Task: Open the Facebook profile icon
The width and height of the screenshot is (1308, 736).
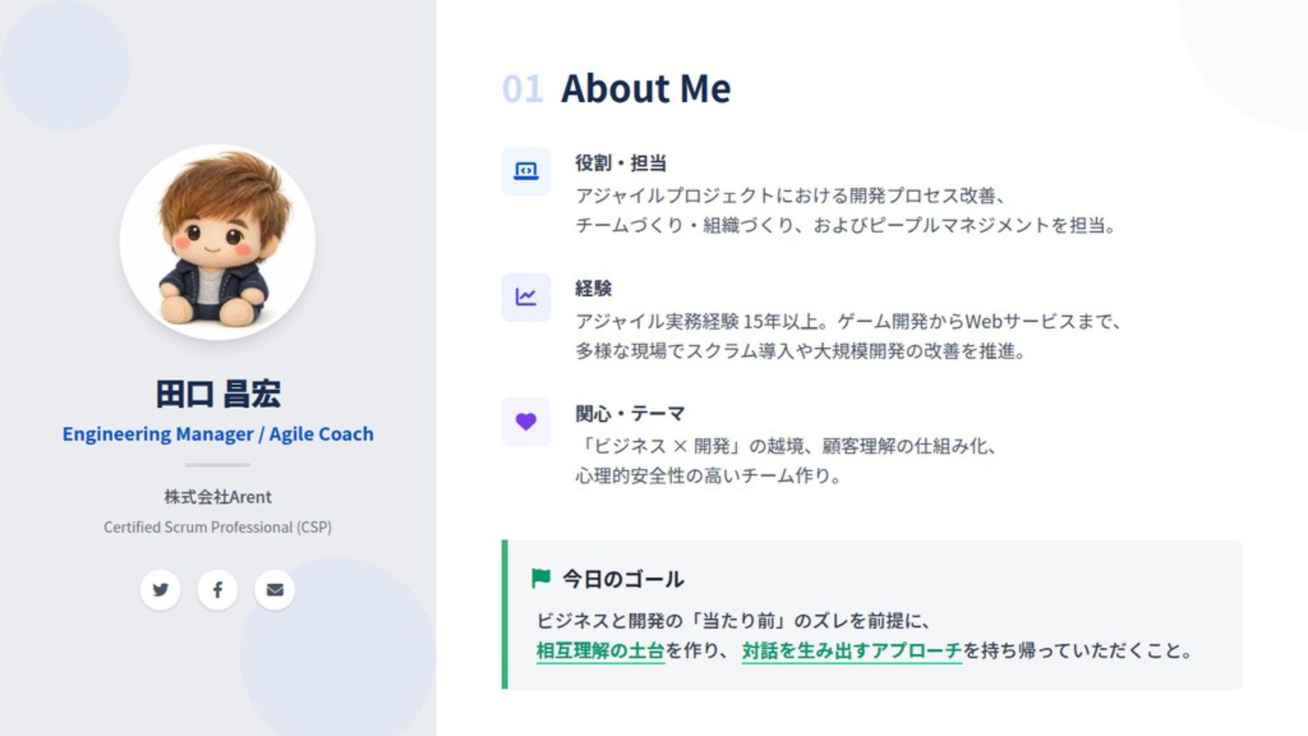Action: [217, 589]
